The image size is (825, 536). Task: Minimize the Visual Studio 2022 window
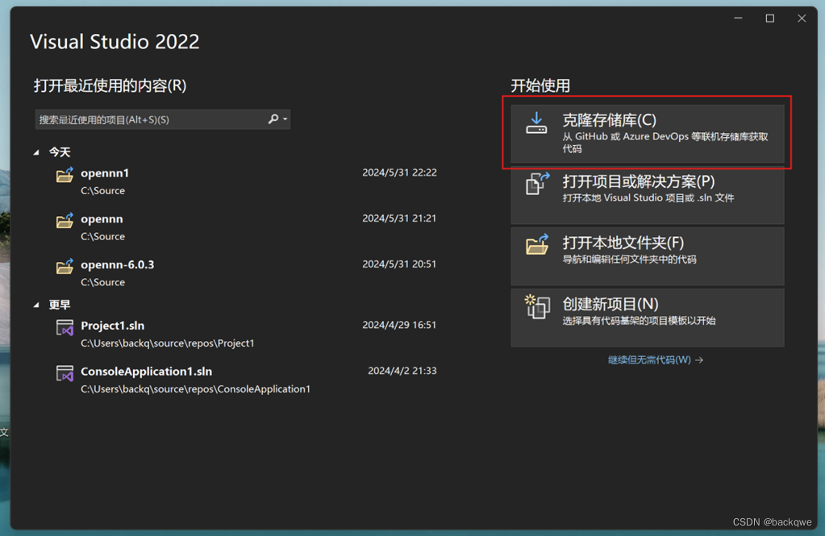[x=738, y=19]
